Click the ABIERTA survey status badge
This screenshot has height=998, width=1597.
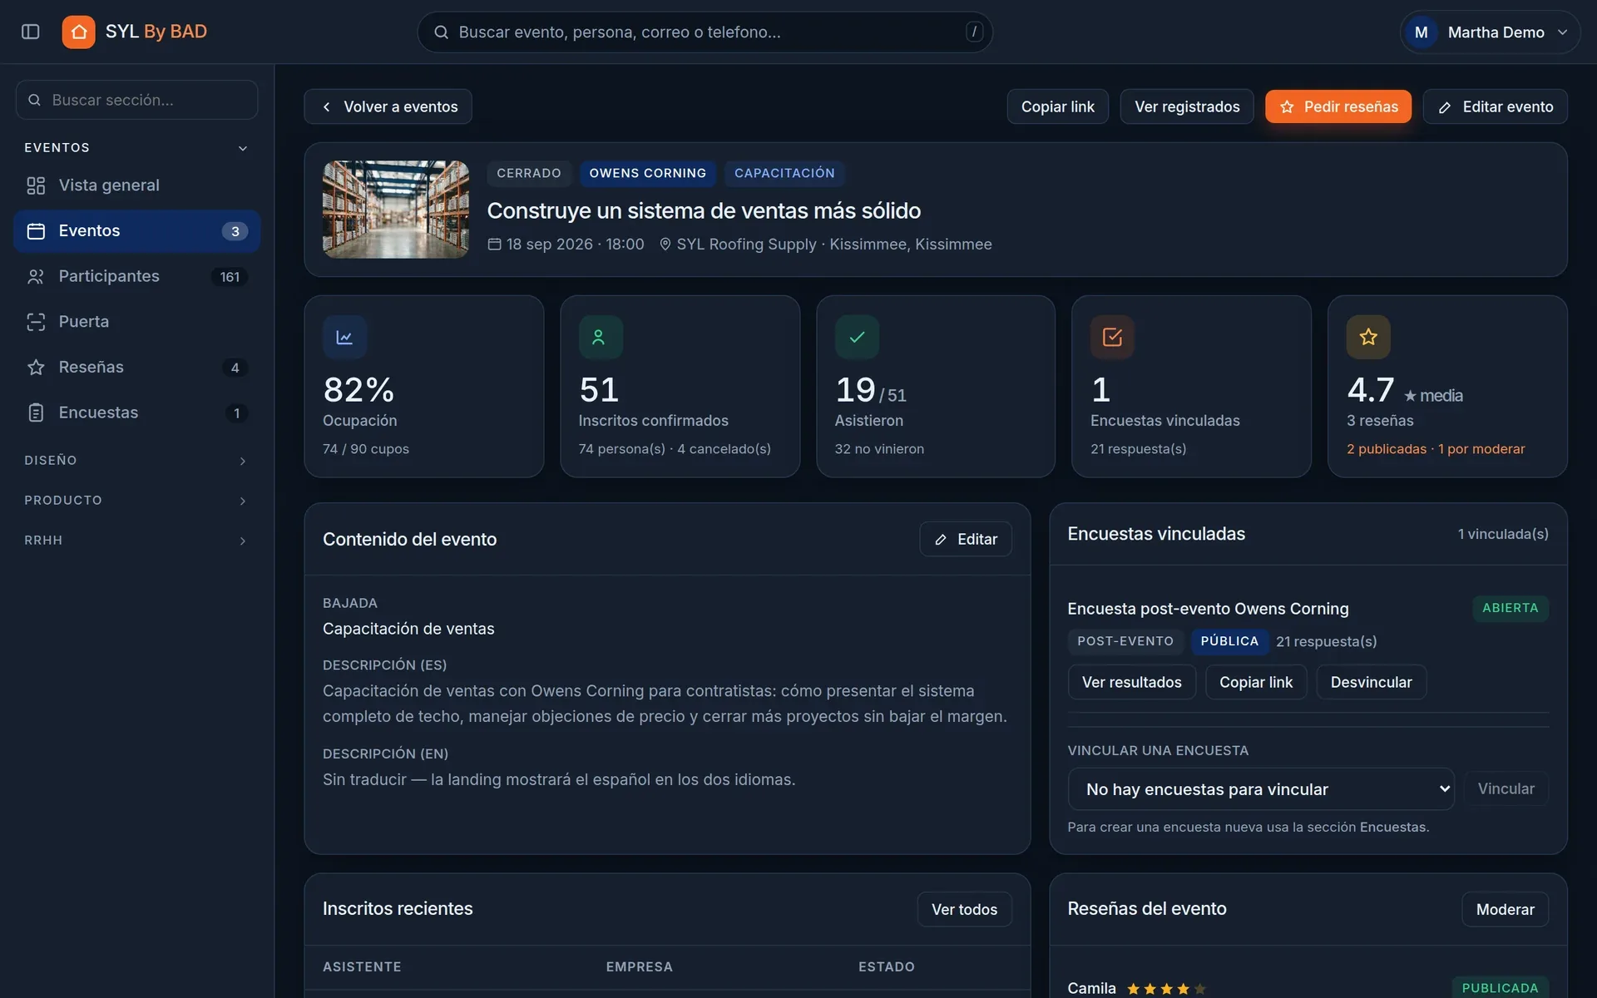click(x=1510, y=608)
